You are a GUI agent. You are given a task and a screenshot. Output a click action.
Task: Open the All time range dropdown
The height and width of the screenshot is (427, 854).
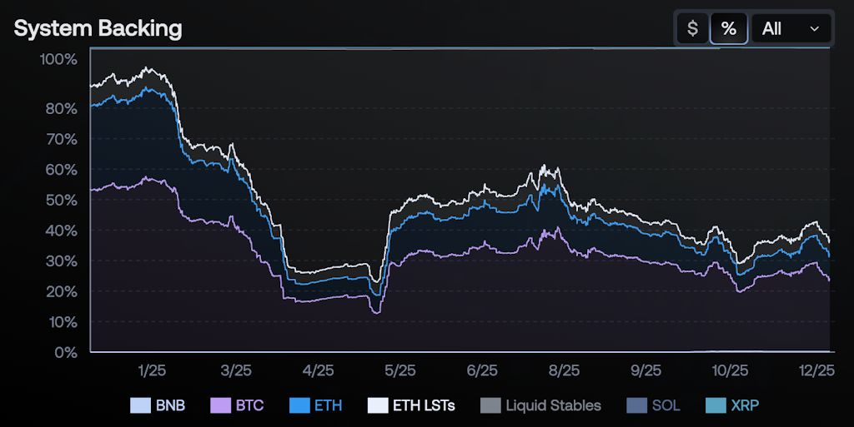tap(791, 28)
